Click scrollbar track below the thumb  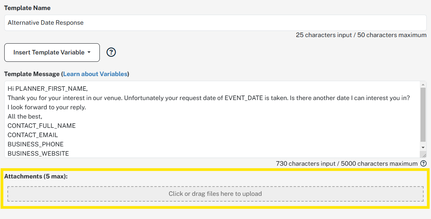click(423, 143)
